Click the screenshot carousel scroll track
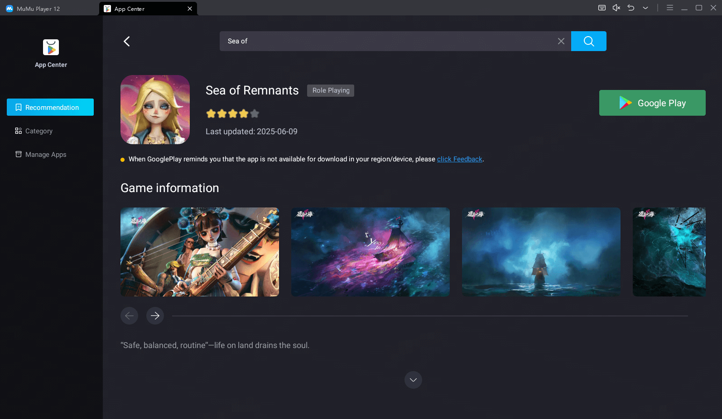 pos(430,315)
